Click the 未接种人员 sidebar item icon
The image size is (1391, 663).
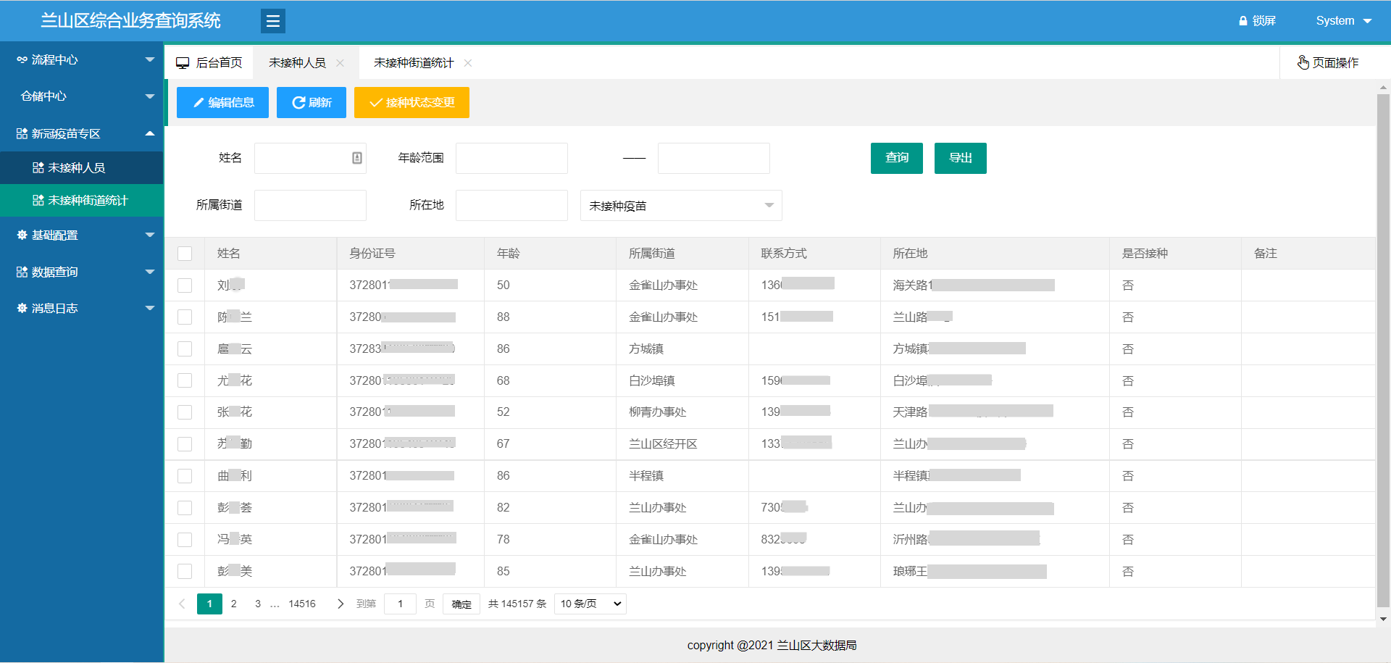38,167
